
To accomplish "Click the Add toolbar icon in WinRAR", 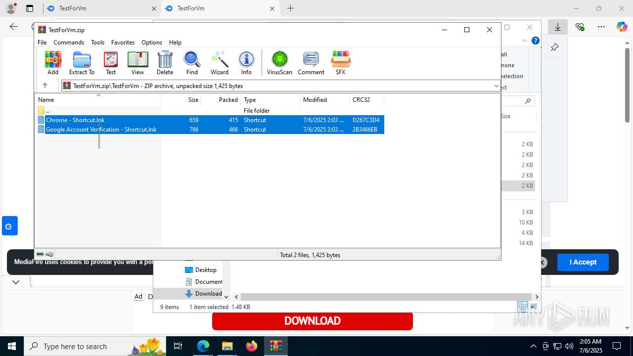I will tap(53, 63).
